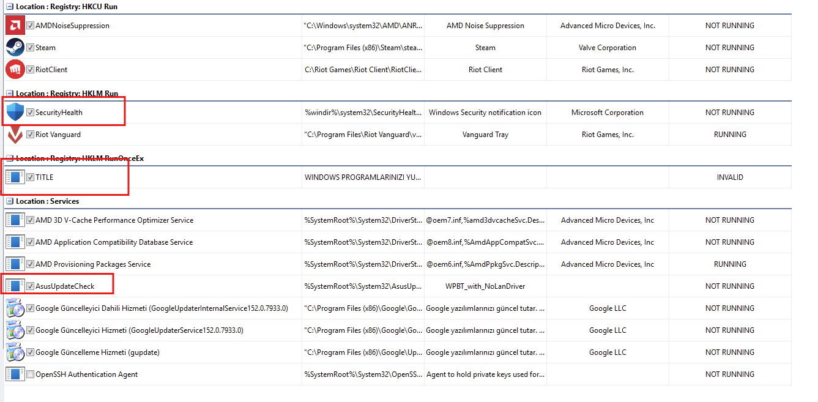Click the WPBT_with_NoLanDriver description cell
Image resolution: width=818 pixels, height=402 pixels.
(x=485, y=286)
